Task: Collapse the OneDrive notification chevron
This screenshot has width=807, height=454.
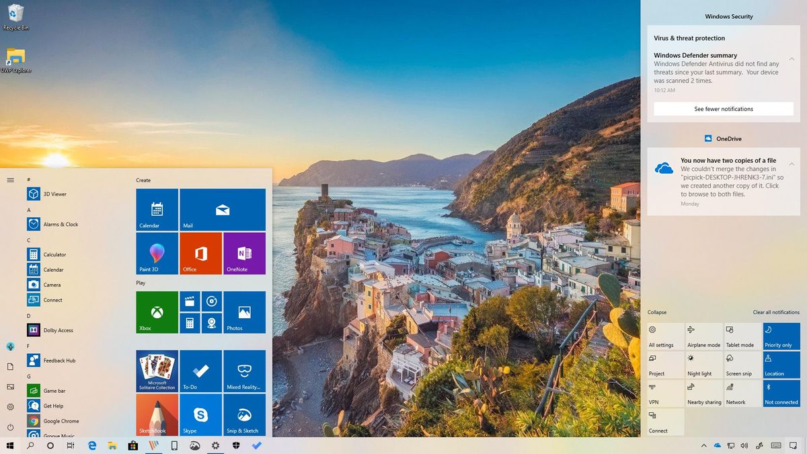Action: [x=792, y=164]
